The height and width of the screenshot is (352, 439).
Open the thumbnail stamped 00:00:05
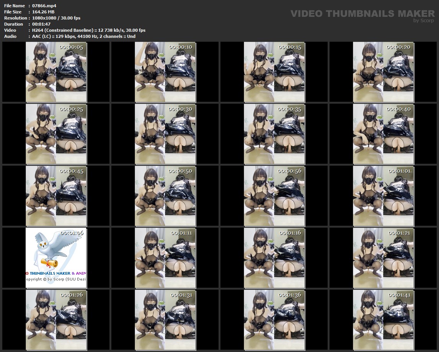[56, 72]
